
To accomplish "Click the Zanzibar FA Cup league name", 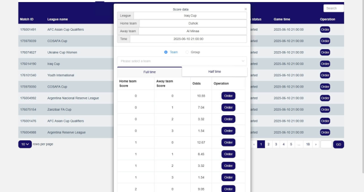I will pyautogui.click(x=59, y=110).
